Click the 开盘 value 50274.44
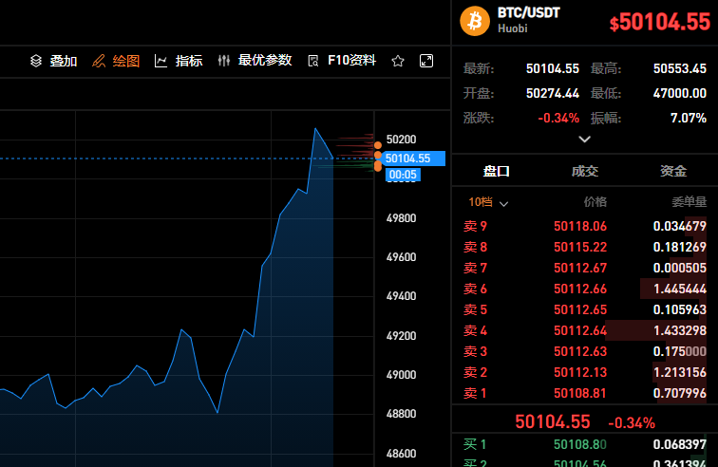Image resolution: width=718 pixels, height=467 pixels. click(x=553, y=93)
